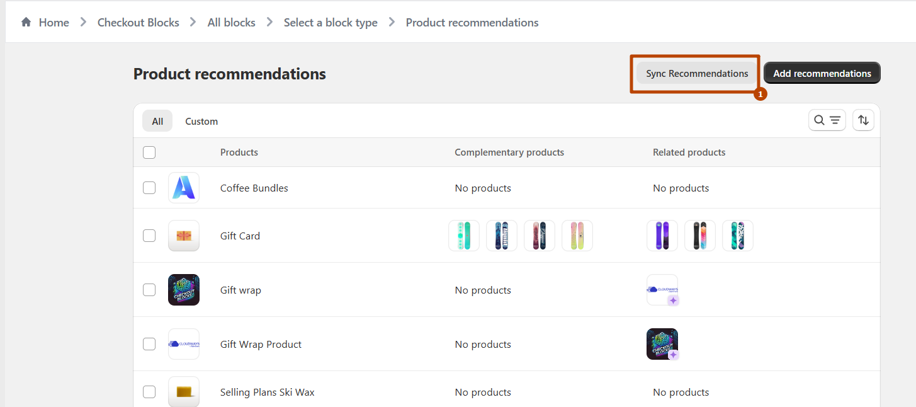Viewport: 916px width, 407px height.
Task: Click last related snowboard for Gift Card
Action: [x=737, y=236]
